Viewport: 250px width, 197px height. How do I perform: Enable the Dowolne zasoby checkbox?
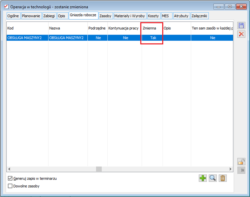[10, 186]
